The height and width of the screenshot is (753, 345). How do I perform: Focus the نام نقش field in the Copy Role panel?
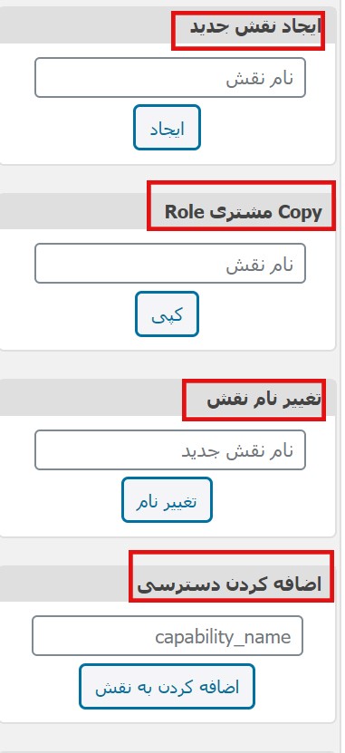(170, 264)
